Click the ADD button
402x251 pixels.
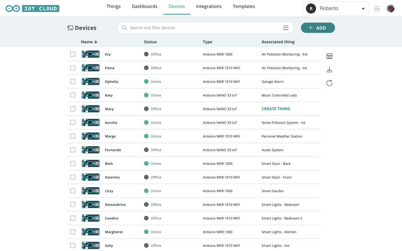[318, 28]
